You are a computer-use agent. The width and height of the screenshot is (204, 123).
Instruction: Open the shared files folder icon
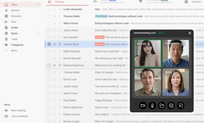point(162,106)
